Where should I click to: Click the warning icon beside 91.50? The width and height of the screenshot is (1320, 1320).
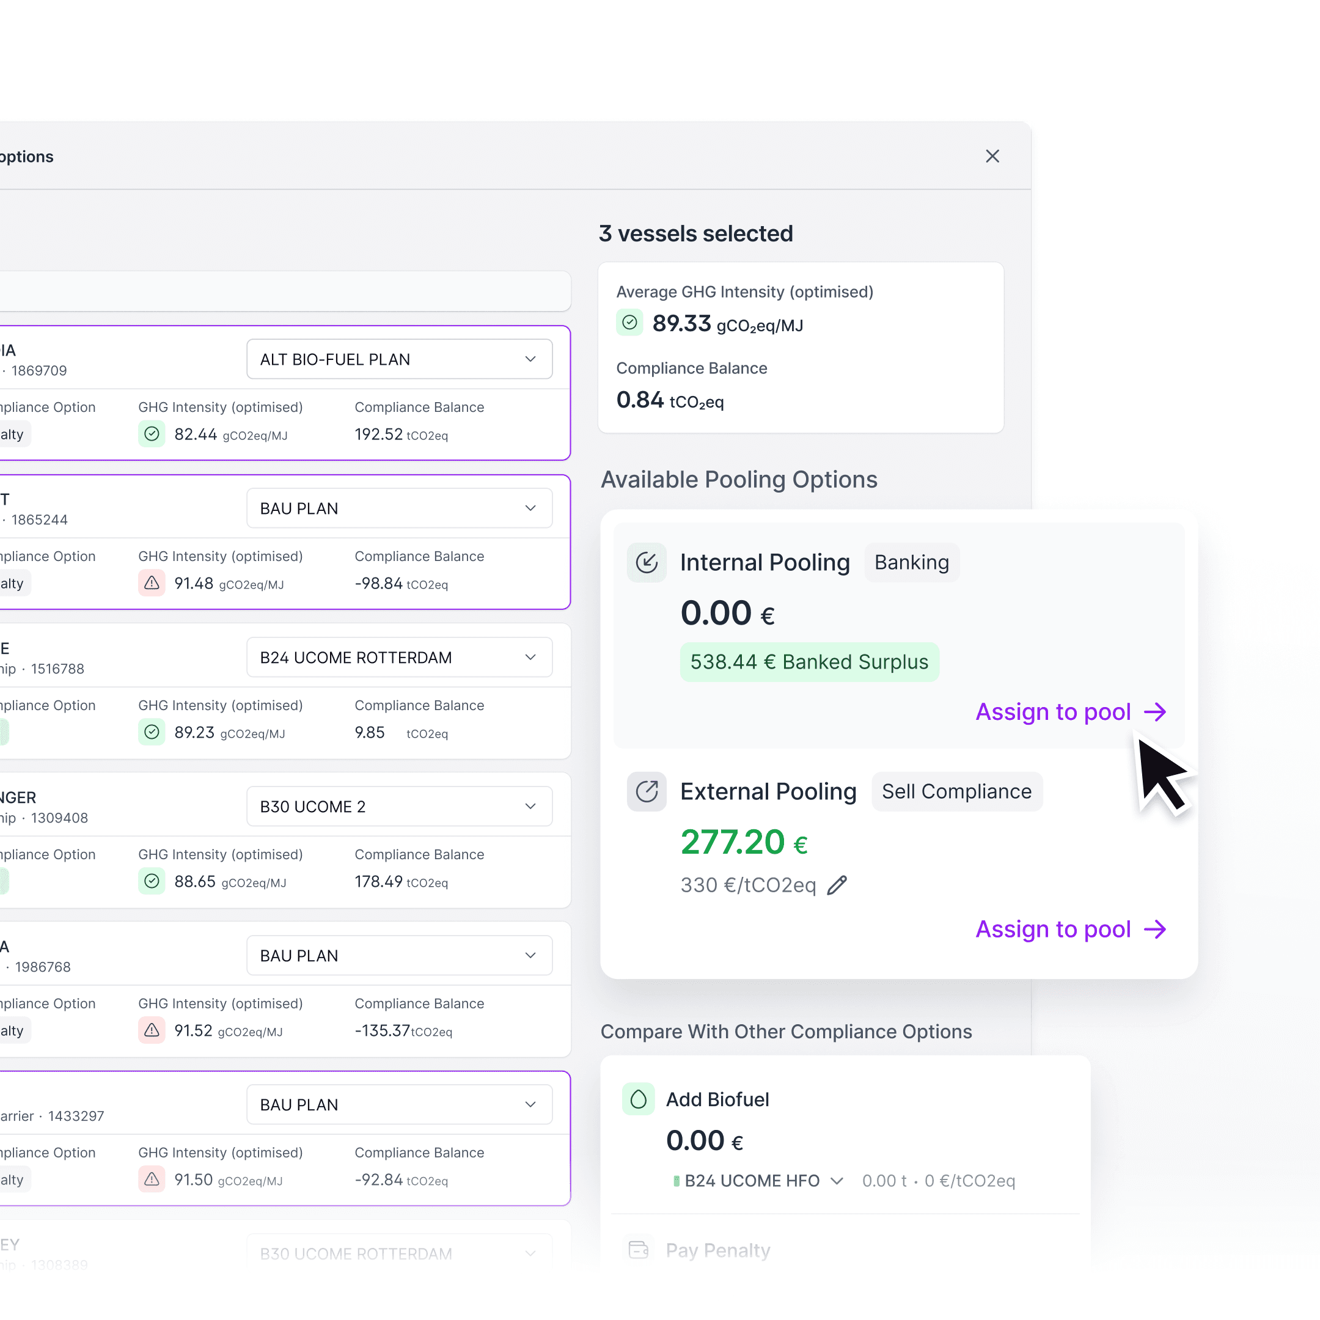pos(152,1179)
